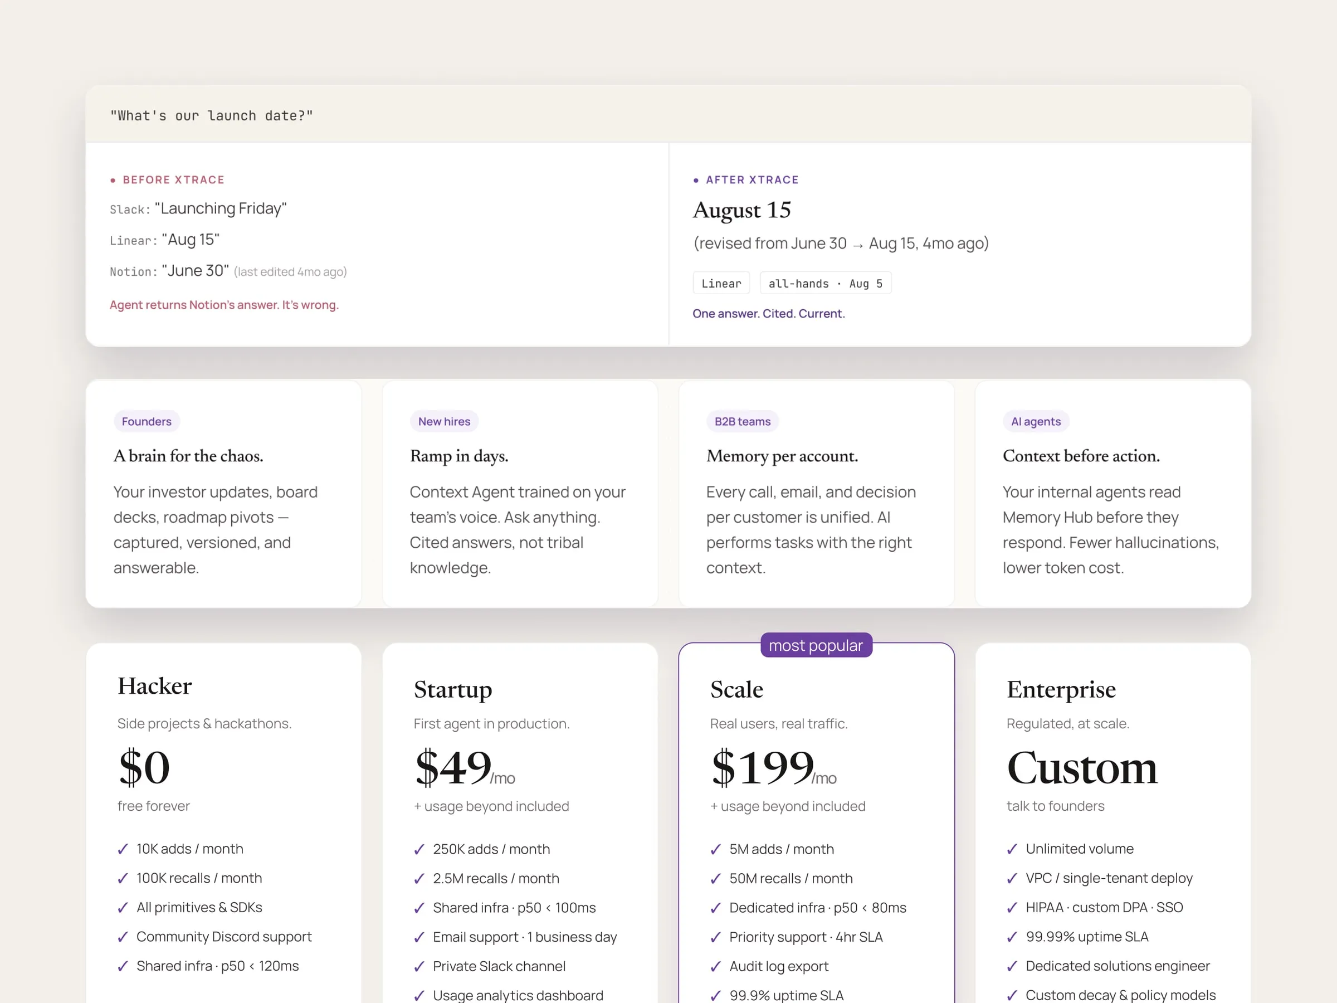
Task: Click the checkmark beside Shared infra · p50 < 120ms
Action: tap(123, 966)
